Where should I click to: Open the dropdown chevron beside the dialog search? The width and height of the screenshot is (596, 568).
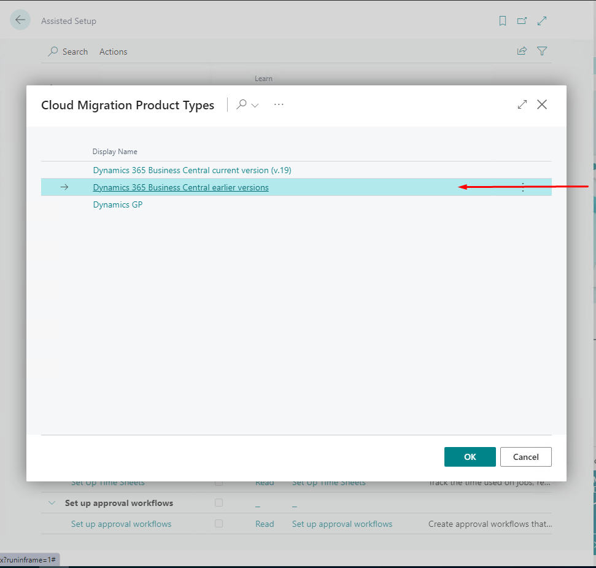pos(255,106)
